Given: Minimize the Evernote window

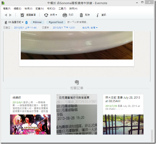Looking at the screenshot, I should coord(137,3).
